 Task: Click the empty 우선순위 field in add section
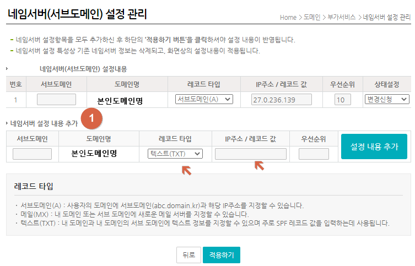[314, 154]
